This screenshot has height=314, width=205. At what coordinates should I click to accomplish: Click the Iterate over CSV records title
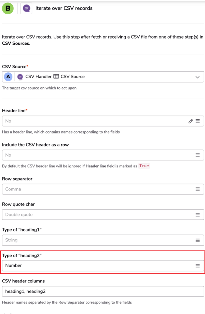coord(64,8)
